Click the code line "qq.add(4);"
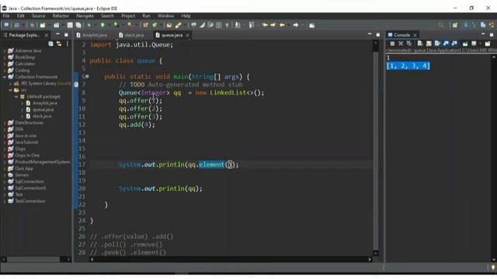 137,125
